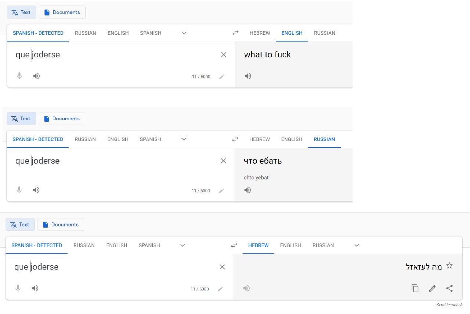Listen to source text in the top panel

[x=36, y=76]
